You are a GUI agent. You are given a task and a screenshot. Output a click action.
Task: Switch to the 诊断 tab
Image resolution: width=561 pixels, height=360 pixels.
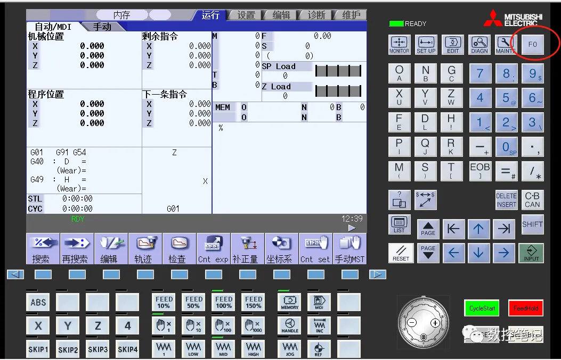pos(316,15)
